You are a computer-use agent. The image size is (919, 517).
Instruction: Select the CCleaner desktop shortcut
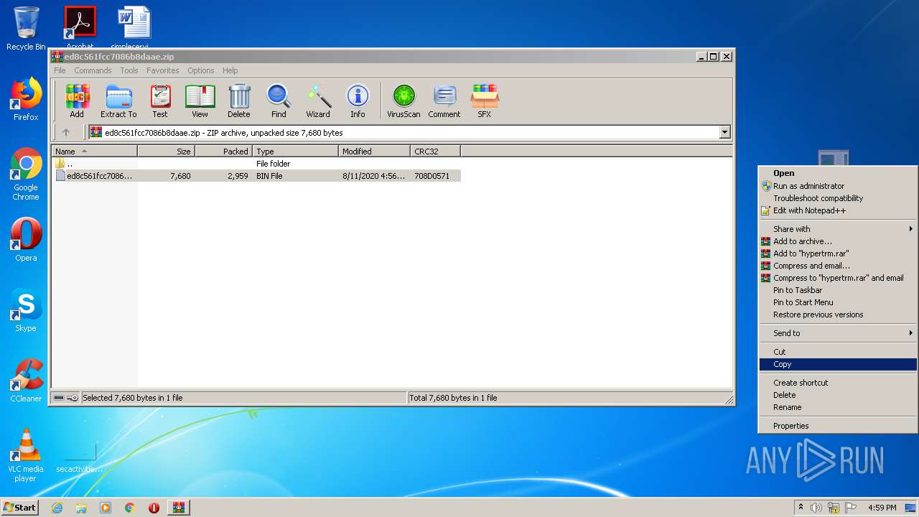pos(26,381)
